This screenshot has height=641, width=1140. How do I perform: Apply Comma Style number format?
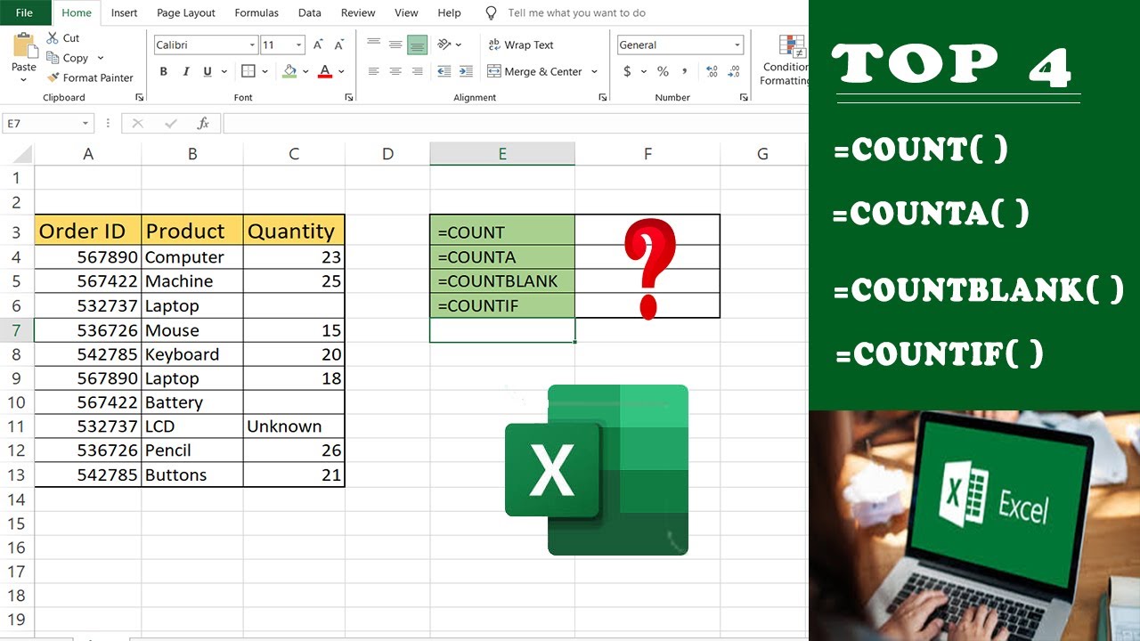click(684, 71)
